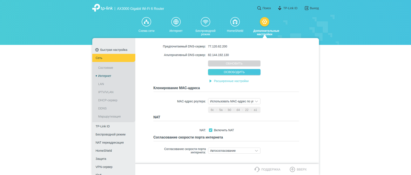
Task: Click the search magnifier icon
Action: (x=259, y=8)
